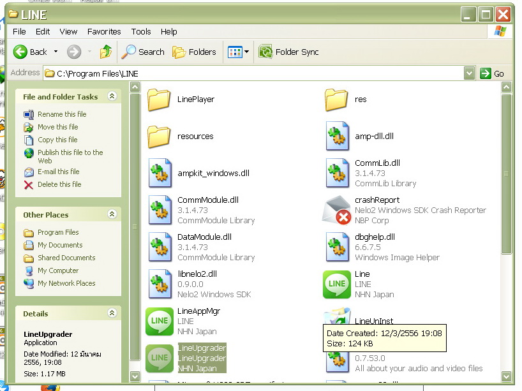
Task: Select the res folder icon
Action: tap(336, 99)
